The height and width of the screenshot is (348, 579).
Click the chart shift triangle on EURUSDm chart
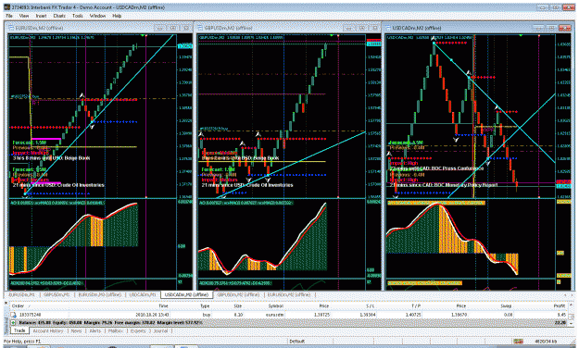143,35
